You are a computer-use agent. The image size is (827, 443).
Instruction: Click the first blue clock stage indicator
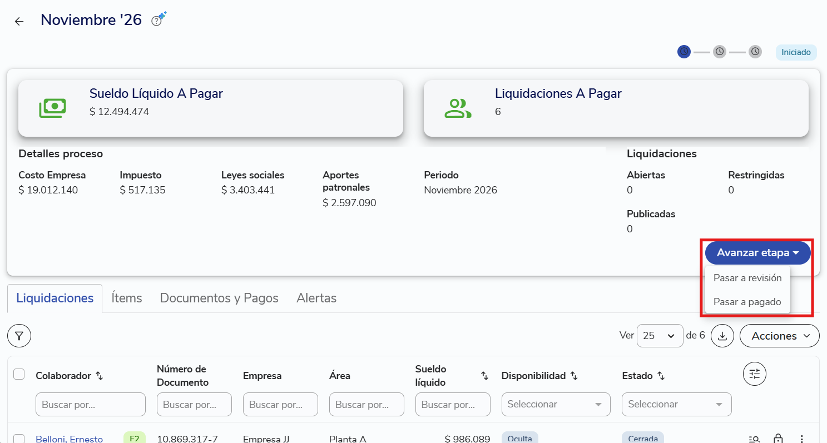tap(684, 52)
